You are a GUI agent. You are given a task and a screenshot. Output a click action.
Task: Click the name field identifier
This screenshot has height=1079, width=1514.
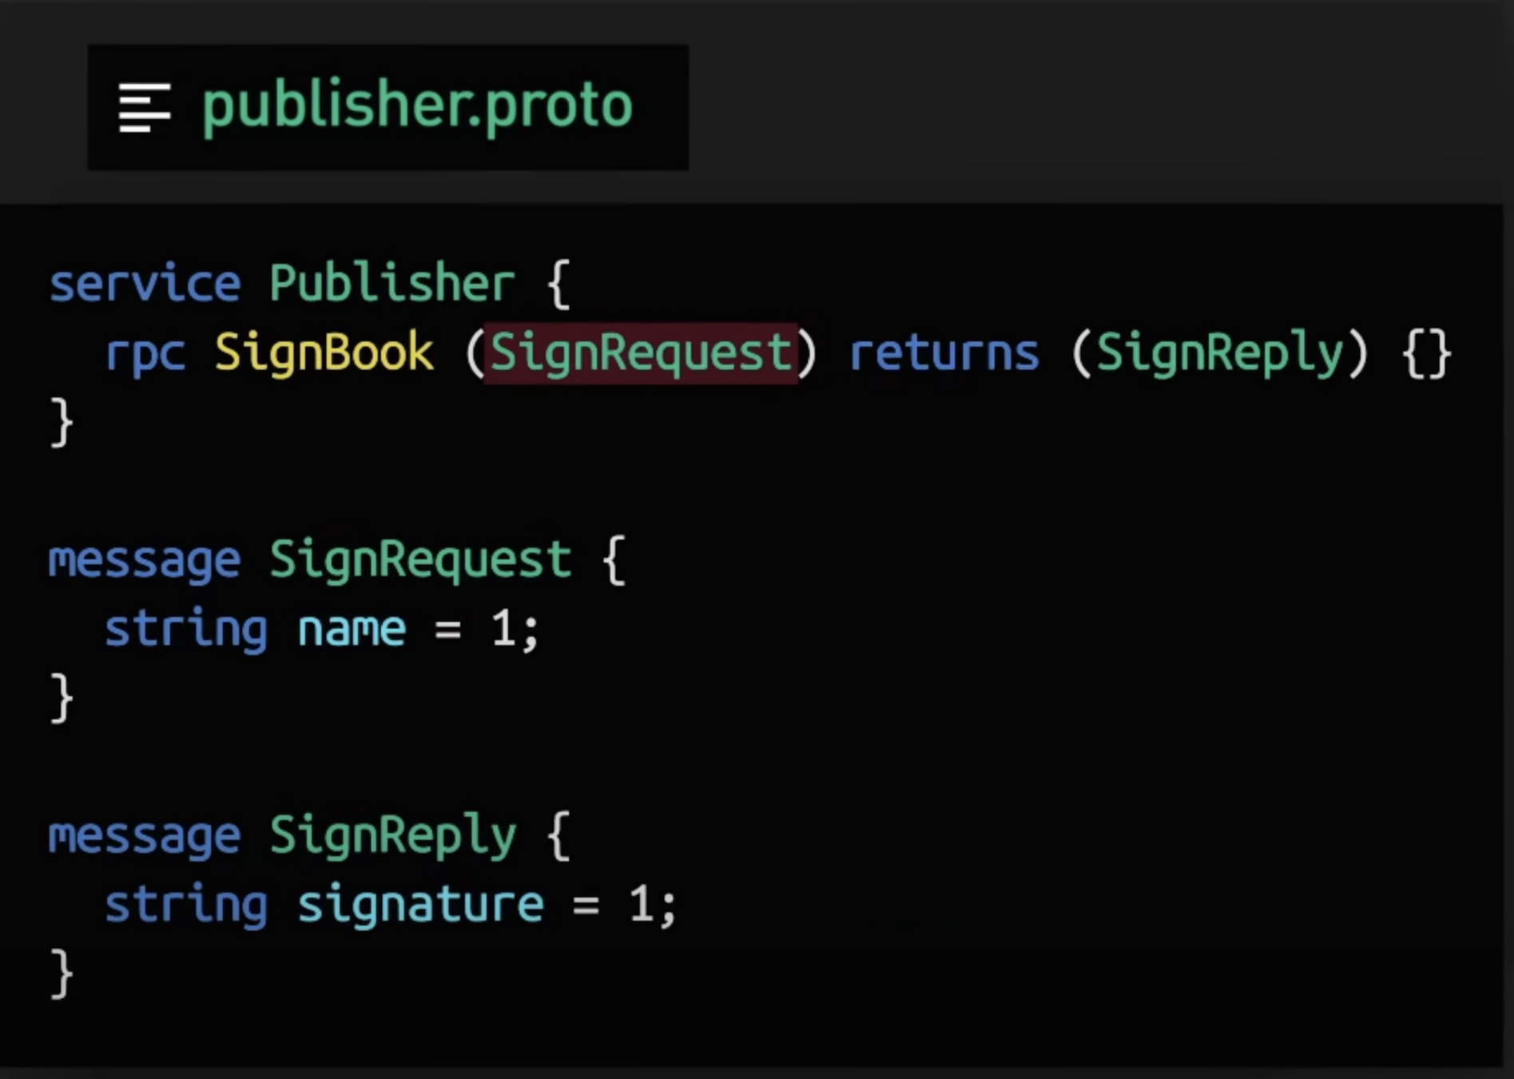[x=352, y=630]
